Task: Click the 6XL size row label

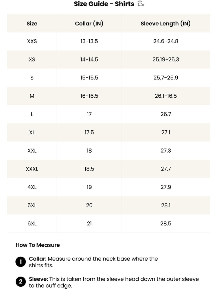Action: [32, 224]
